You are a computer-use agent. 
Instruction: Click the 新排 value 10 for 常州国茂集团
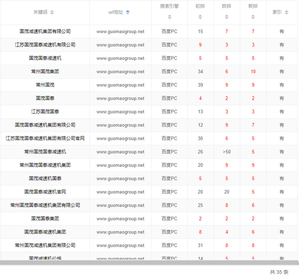(253, 72)
